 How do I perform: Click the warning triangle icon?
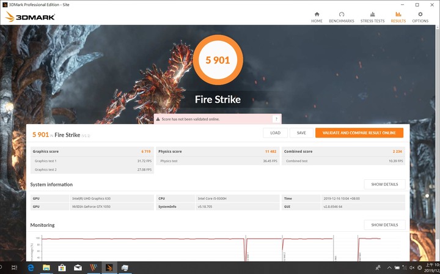coord(158,119)
